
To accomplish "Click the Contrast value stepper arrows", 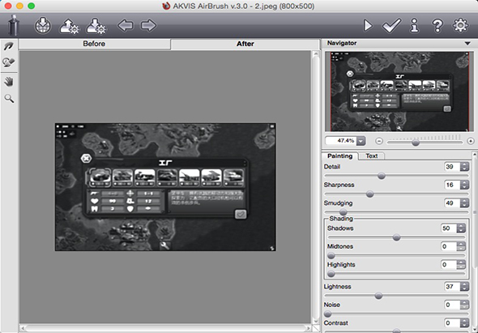I will pyautogui.click(x=464, y=323).
